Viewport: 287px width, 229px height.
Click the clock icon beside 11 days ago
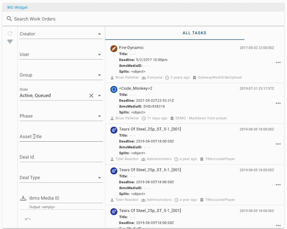144,118
